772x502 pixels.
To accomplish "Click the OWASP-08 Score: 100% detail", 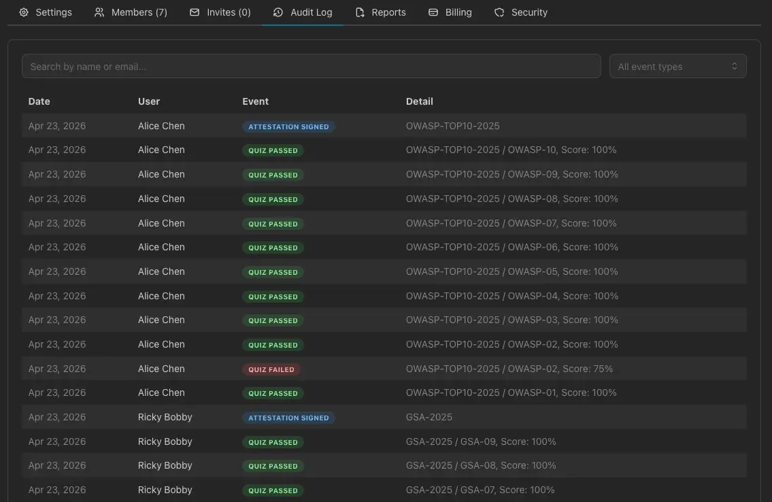I will click(x=512, y=199).
